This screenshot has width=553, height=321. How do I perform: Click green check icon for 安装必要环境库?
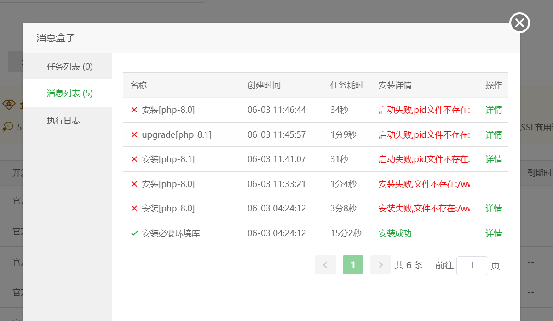point(134,233)
